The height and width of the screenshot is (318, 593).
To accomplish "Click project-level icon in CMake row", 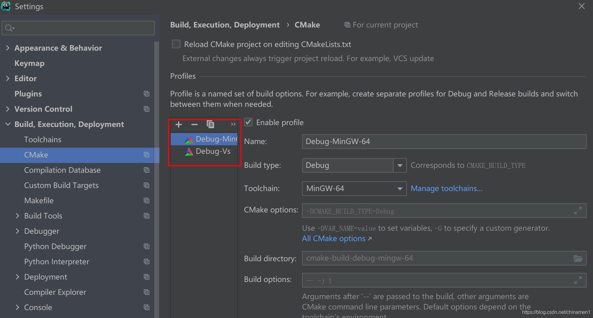I will click(x=147, y=155).
